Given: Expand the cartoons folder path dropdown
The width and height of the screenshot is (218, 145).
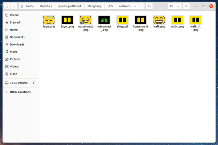Looking at the screenshot, I should 135,6.
